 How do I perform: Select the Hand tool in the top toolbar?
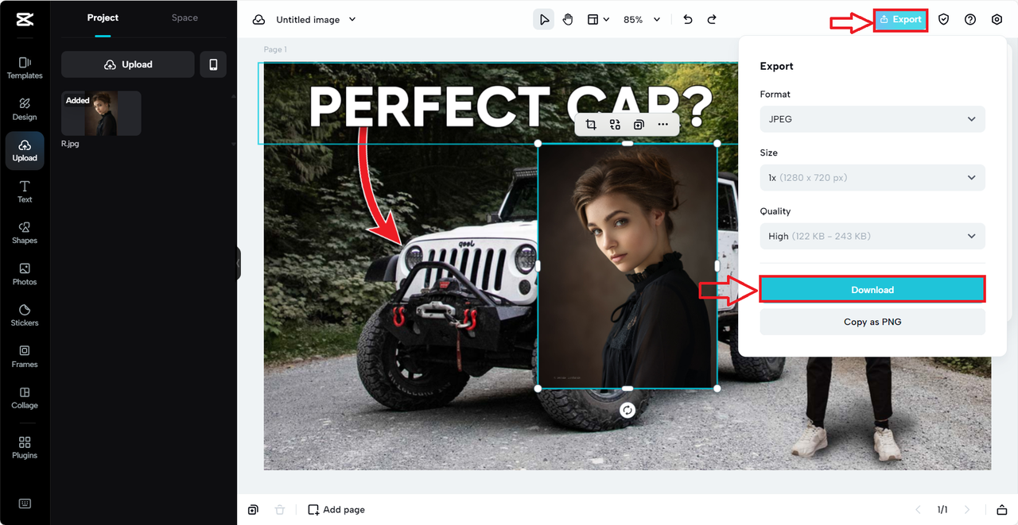point(567,19)
